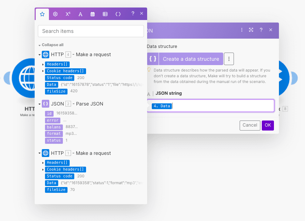Screen dimensions: 305x221
Task: Insert format pill from Parse JSON
Action: click(x=54, y=134)
